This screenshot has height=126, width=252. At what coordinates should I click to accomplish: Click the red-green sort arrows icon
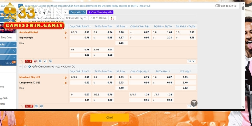pos(114,18)
